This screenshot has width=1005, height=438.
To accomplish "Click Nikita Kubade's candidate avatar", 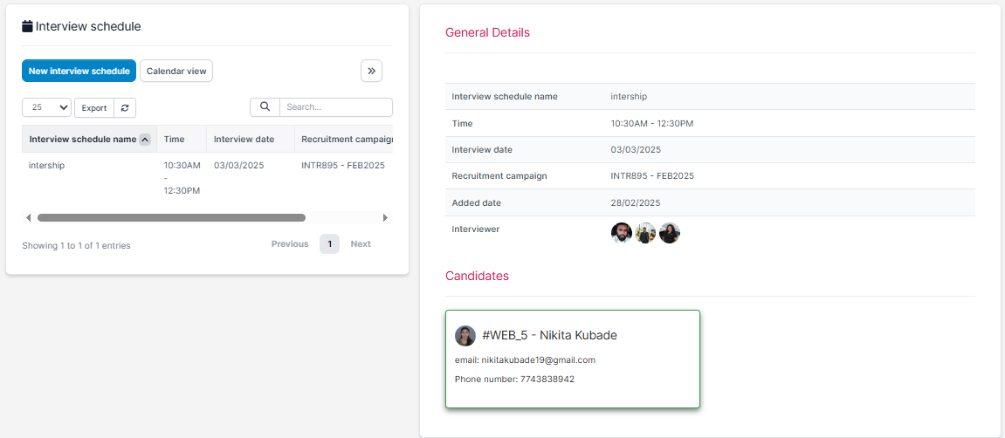I will 465,336.
